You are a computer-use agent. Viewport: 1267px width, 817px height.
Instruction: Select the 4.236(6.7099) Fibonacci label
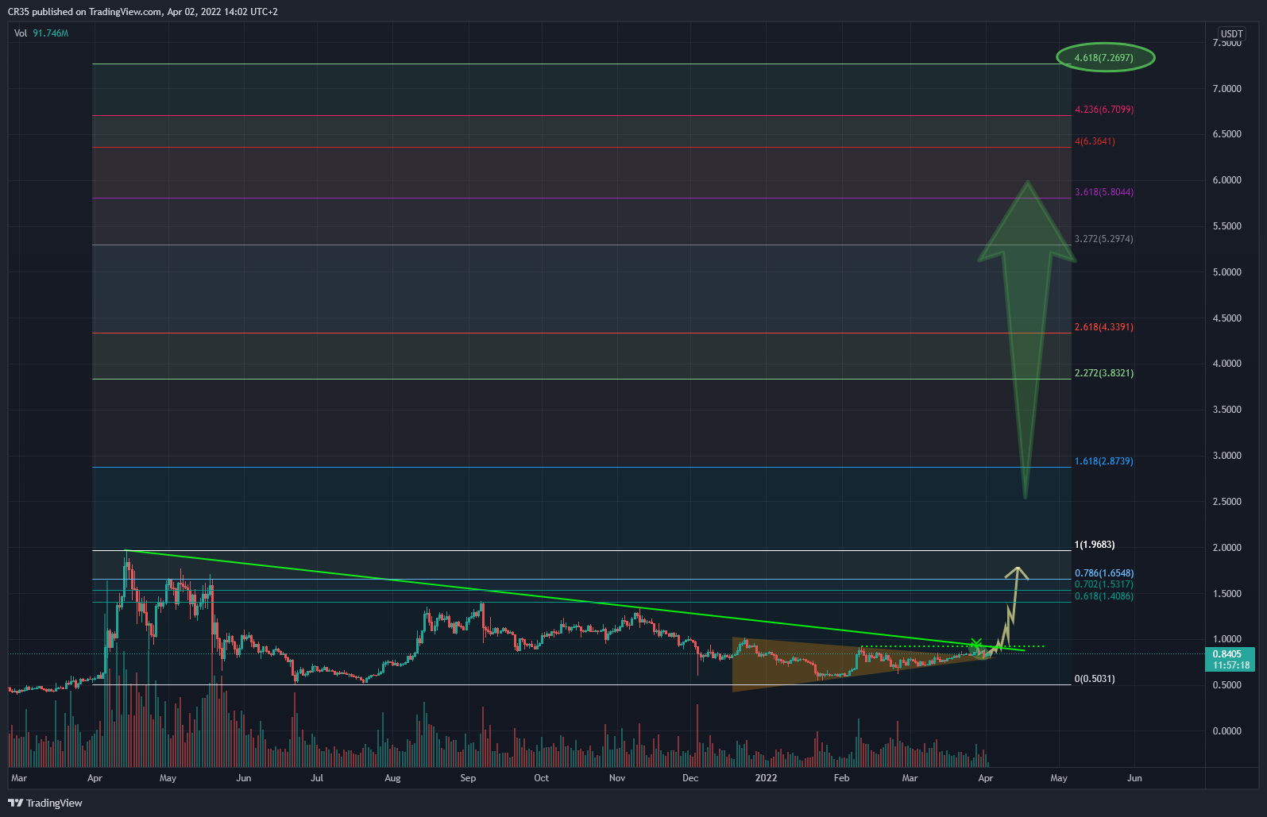[x=1103, y=110]
